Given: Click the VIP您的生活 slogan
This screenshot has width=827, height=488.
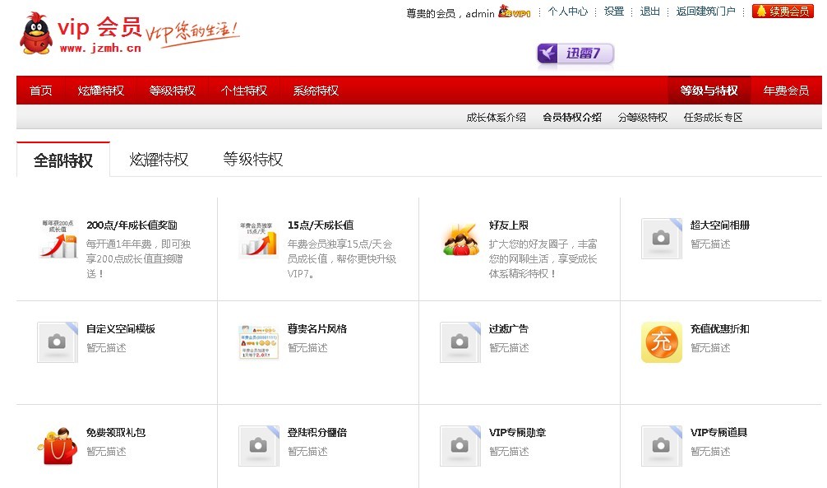Looking at the screenshot, I should coord(192,33).
